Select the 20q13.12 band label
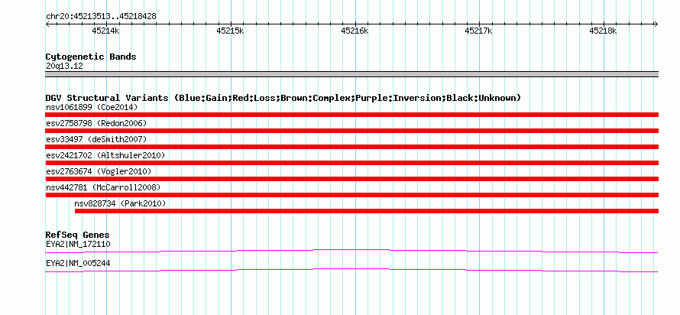The image size is (680, 315). coord(64,67)
